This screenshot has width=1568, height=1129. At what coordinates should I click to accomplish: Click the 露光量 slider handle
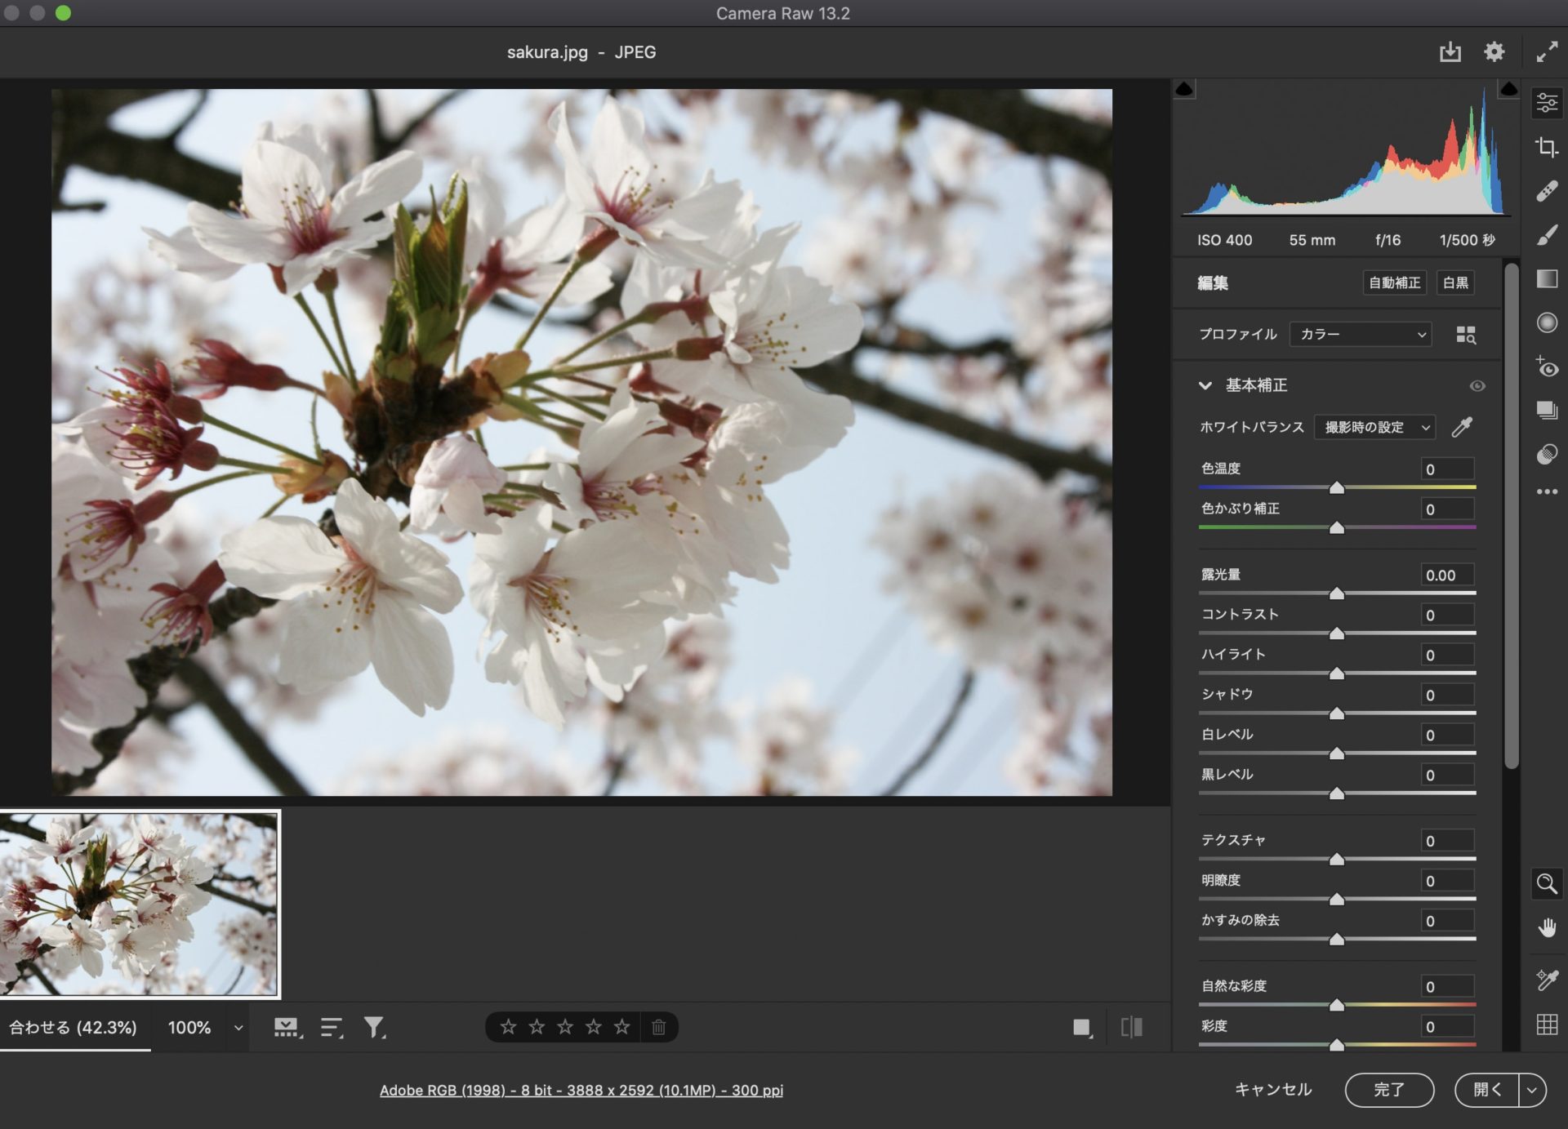[1336, 593]
